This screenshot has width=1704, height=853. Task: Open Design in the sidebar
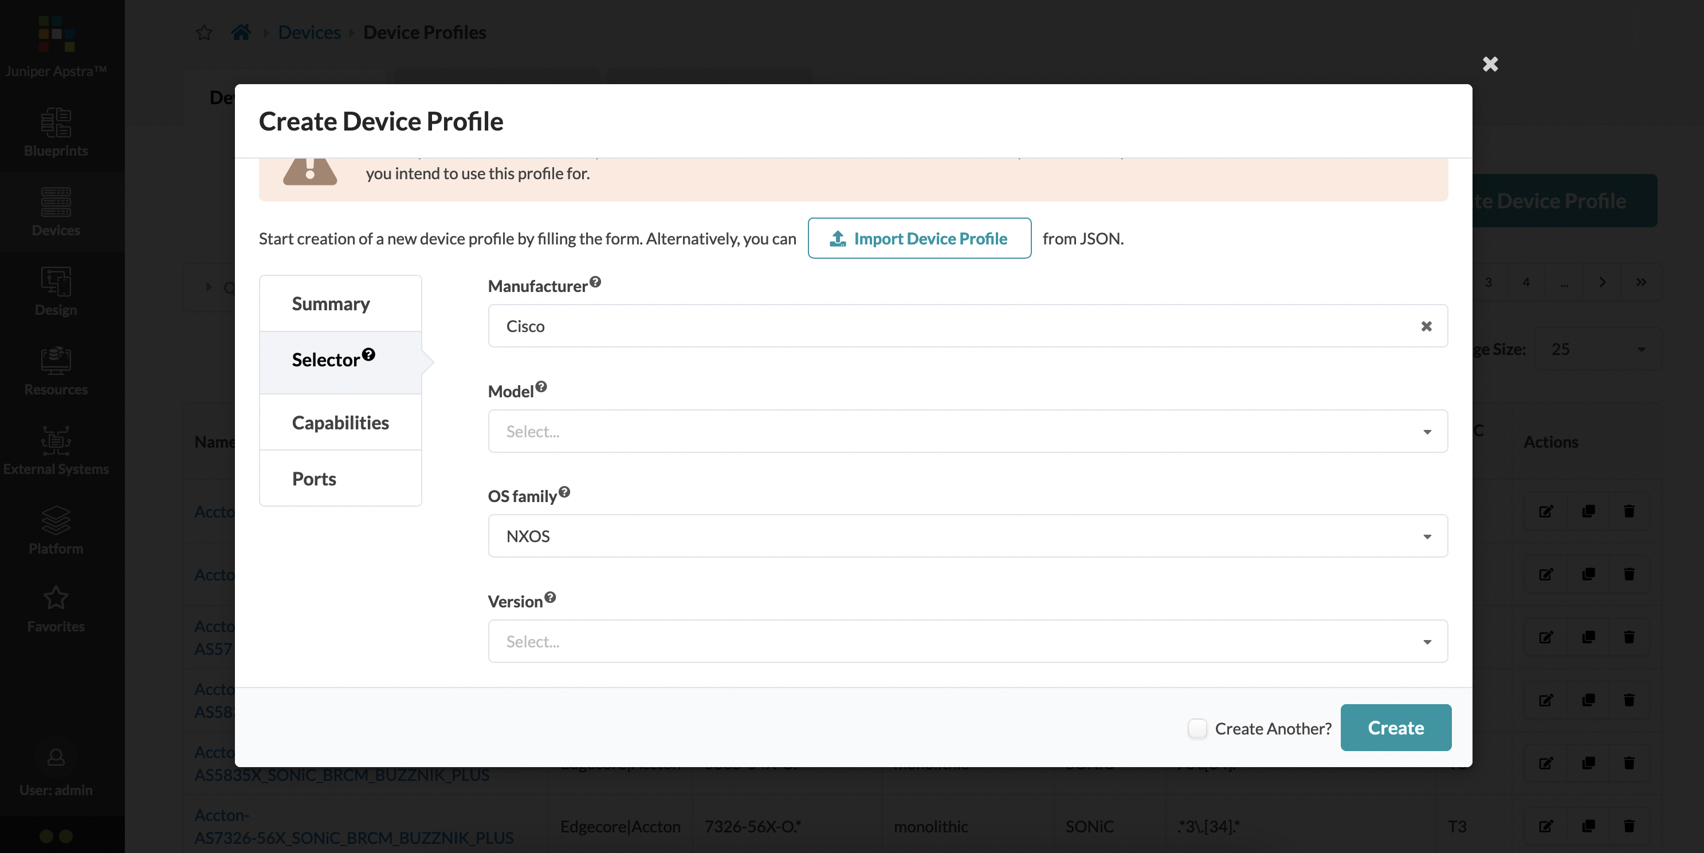56,291
